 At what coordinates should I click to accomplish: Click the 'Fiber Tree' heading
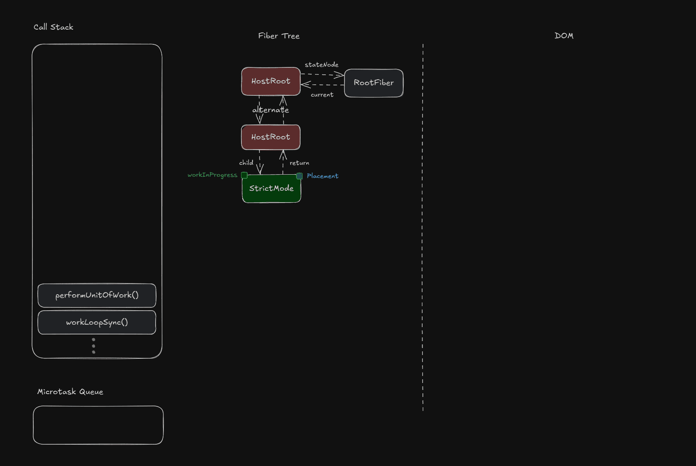pyautogui.click(x=279, y=36)
